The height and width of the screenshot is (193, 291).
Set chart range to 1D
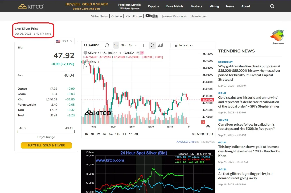(86, 134)
